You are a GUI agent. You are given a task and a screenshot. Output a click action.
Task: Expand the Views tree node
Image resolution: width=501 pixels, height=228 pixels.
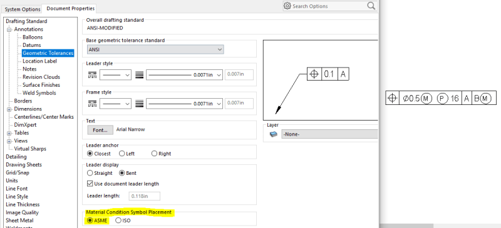coord(9,141)
